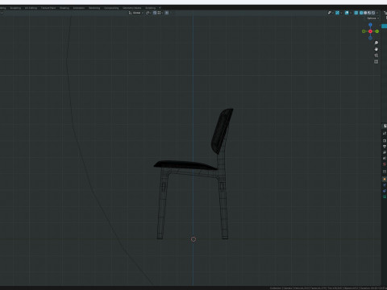This screenshot has width=387, height=290.
Task: Switch perspective/orthographic view with grid icon
Action: tap(377, 62)
